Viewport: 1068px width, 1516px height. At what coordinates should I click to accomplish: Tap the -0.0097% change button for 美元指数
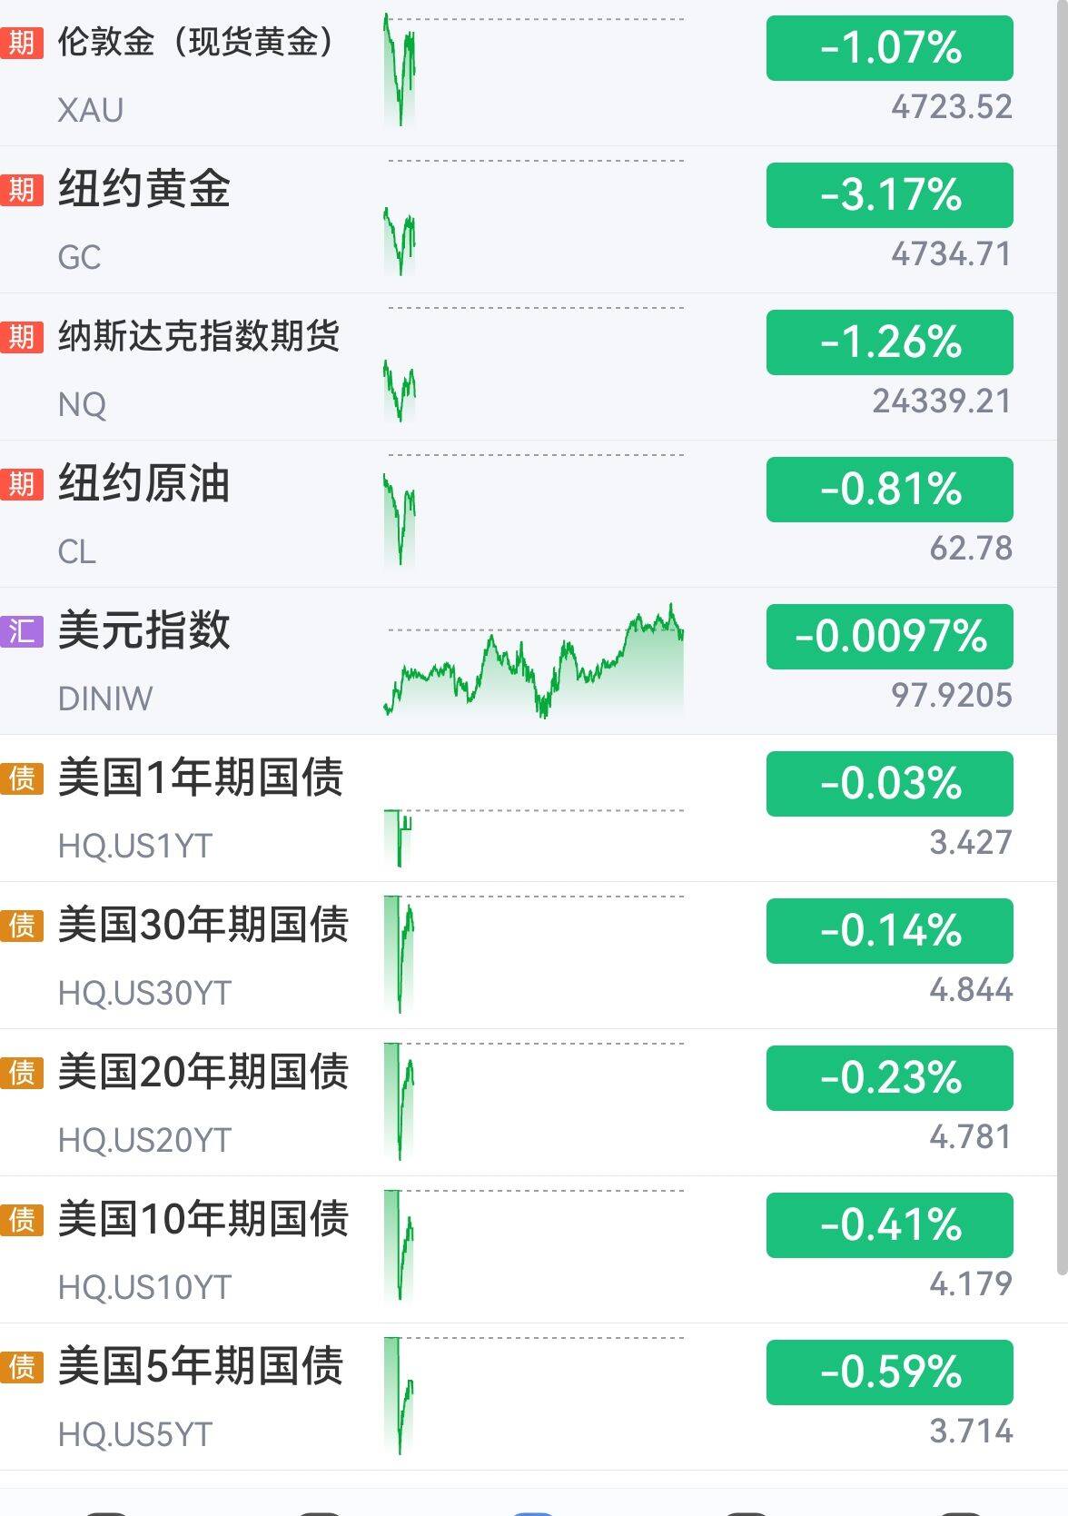(x=889, y=637)
